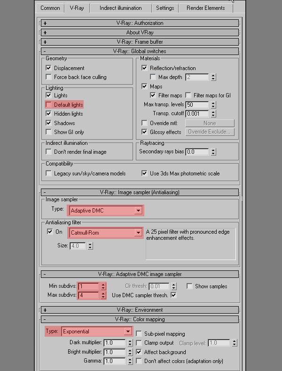Enable the Default lights checkbox
The image size is (282, 371).
(49, 105)
